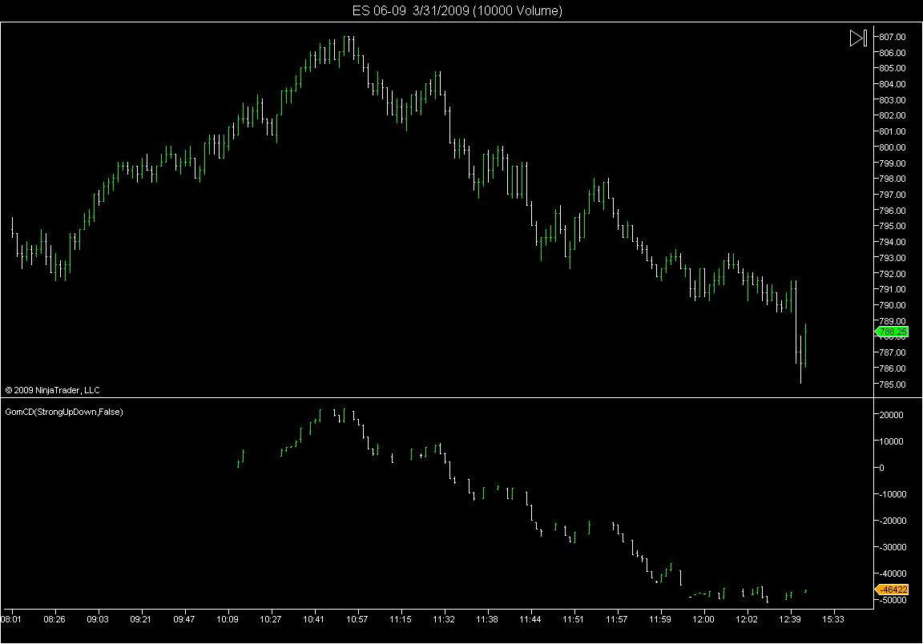The height and width of the screenshot is (644, 923).
Task: Click the 807.00 price axis label
Action: (893, 37)
